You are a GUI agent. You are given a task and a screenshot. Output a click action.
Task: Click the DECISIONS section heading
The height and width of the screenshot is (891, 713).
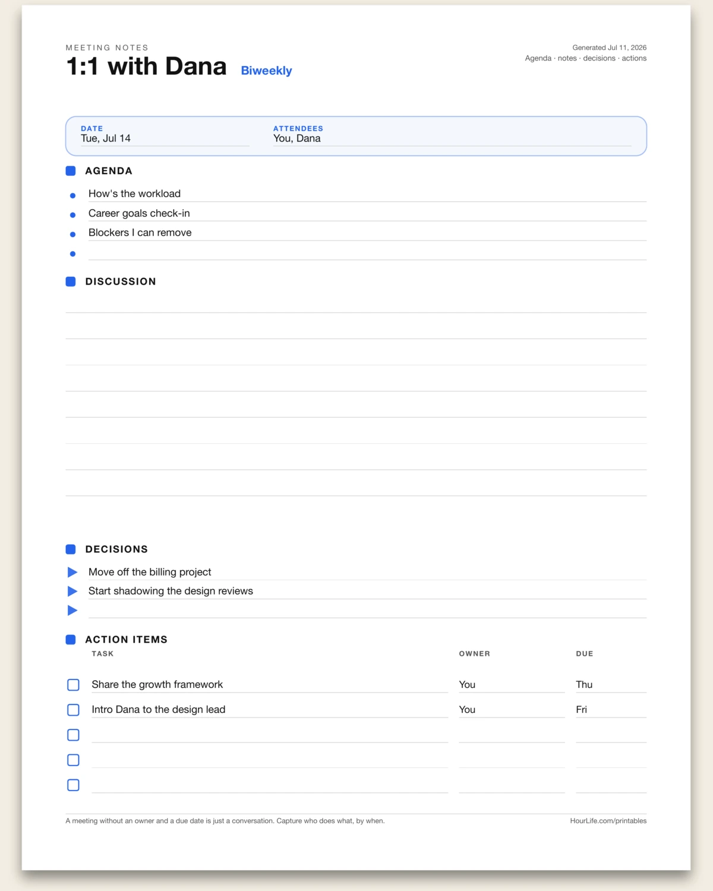point(116,549)
